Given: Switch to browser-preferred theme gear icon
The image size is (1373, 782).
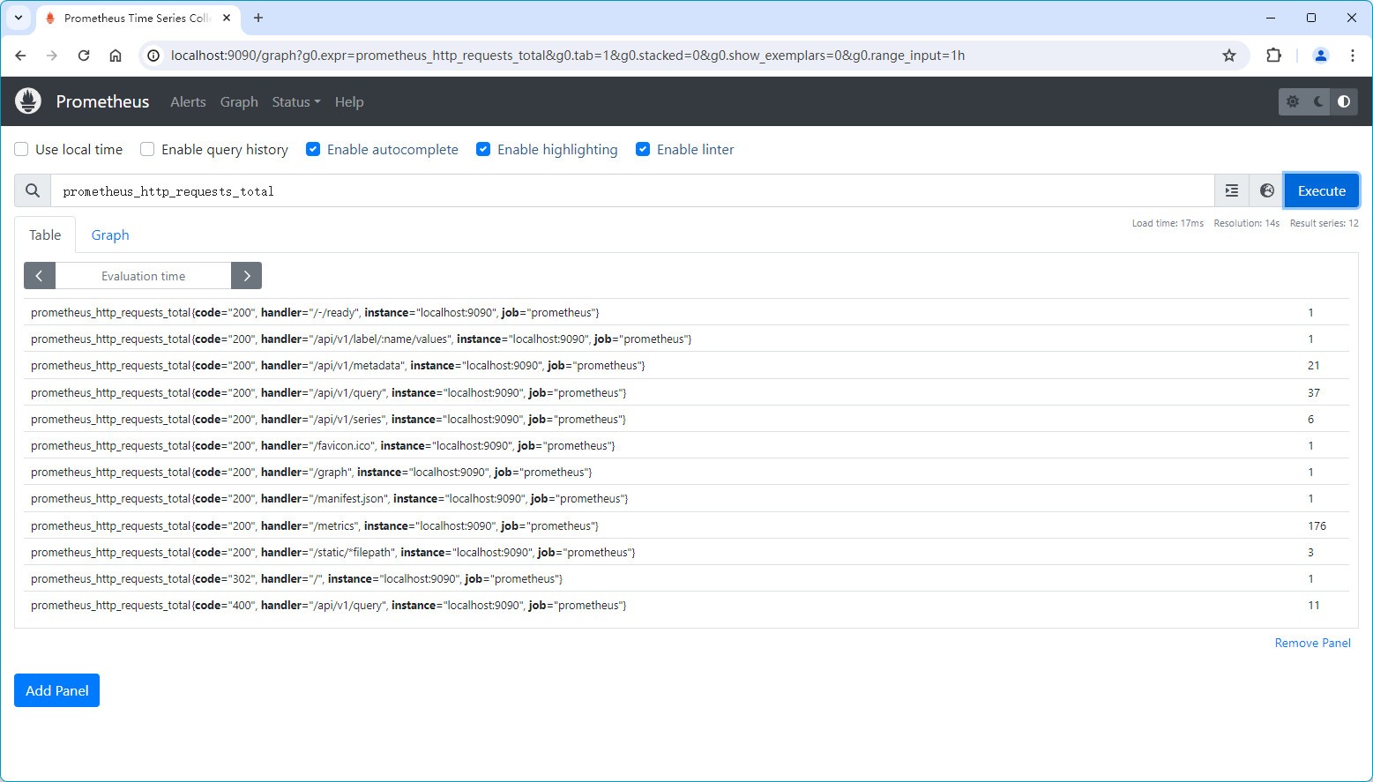Looking at the screenshot, I should coord(1293,101).
